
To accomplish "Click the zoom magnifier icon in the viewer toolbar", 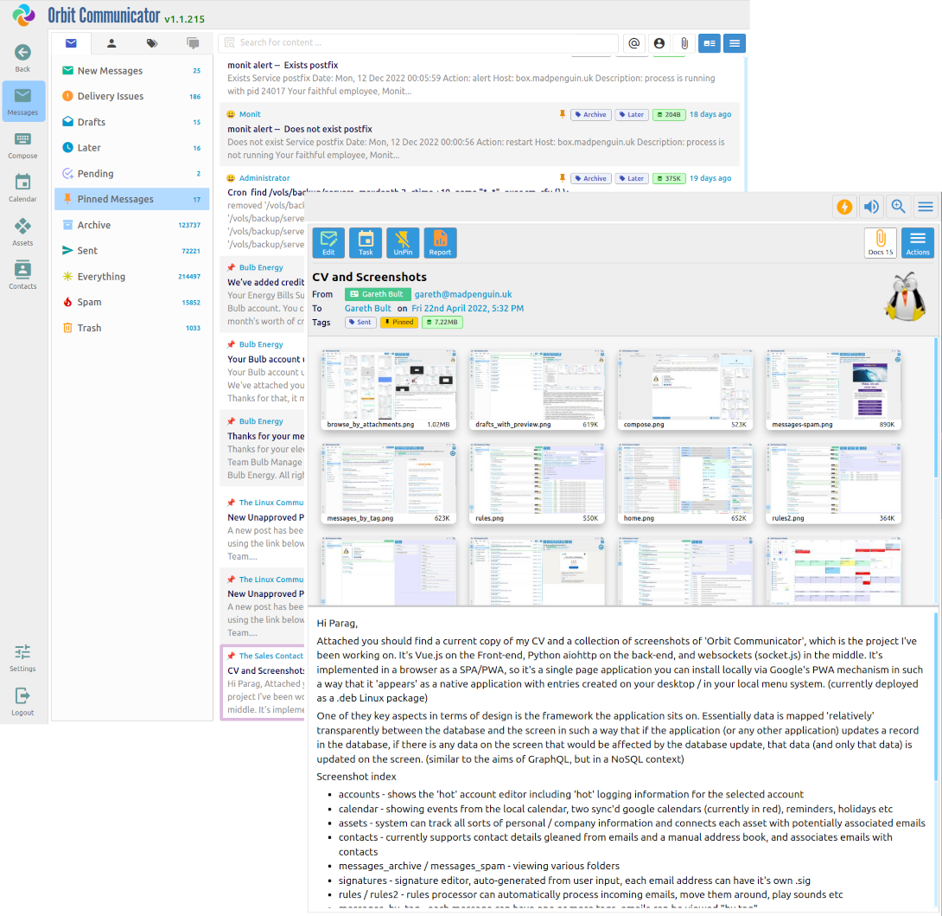I will pos(898,207).
